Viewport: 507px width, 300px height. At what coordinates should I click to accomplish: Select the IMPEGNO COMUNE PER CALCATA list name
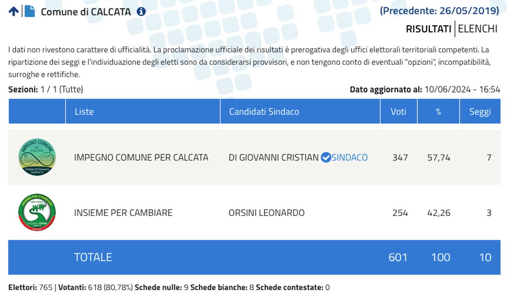click(x=141, y=158)
